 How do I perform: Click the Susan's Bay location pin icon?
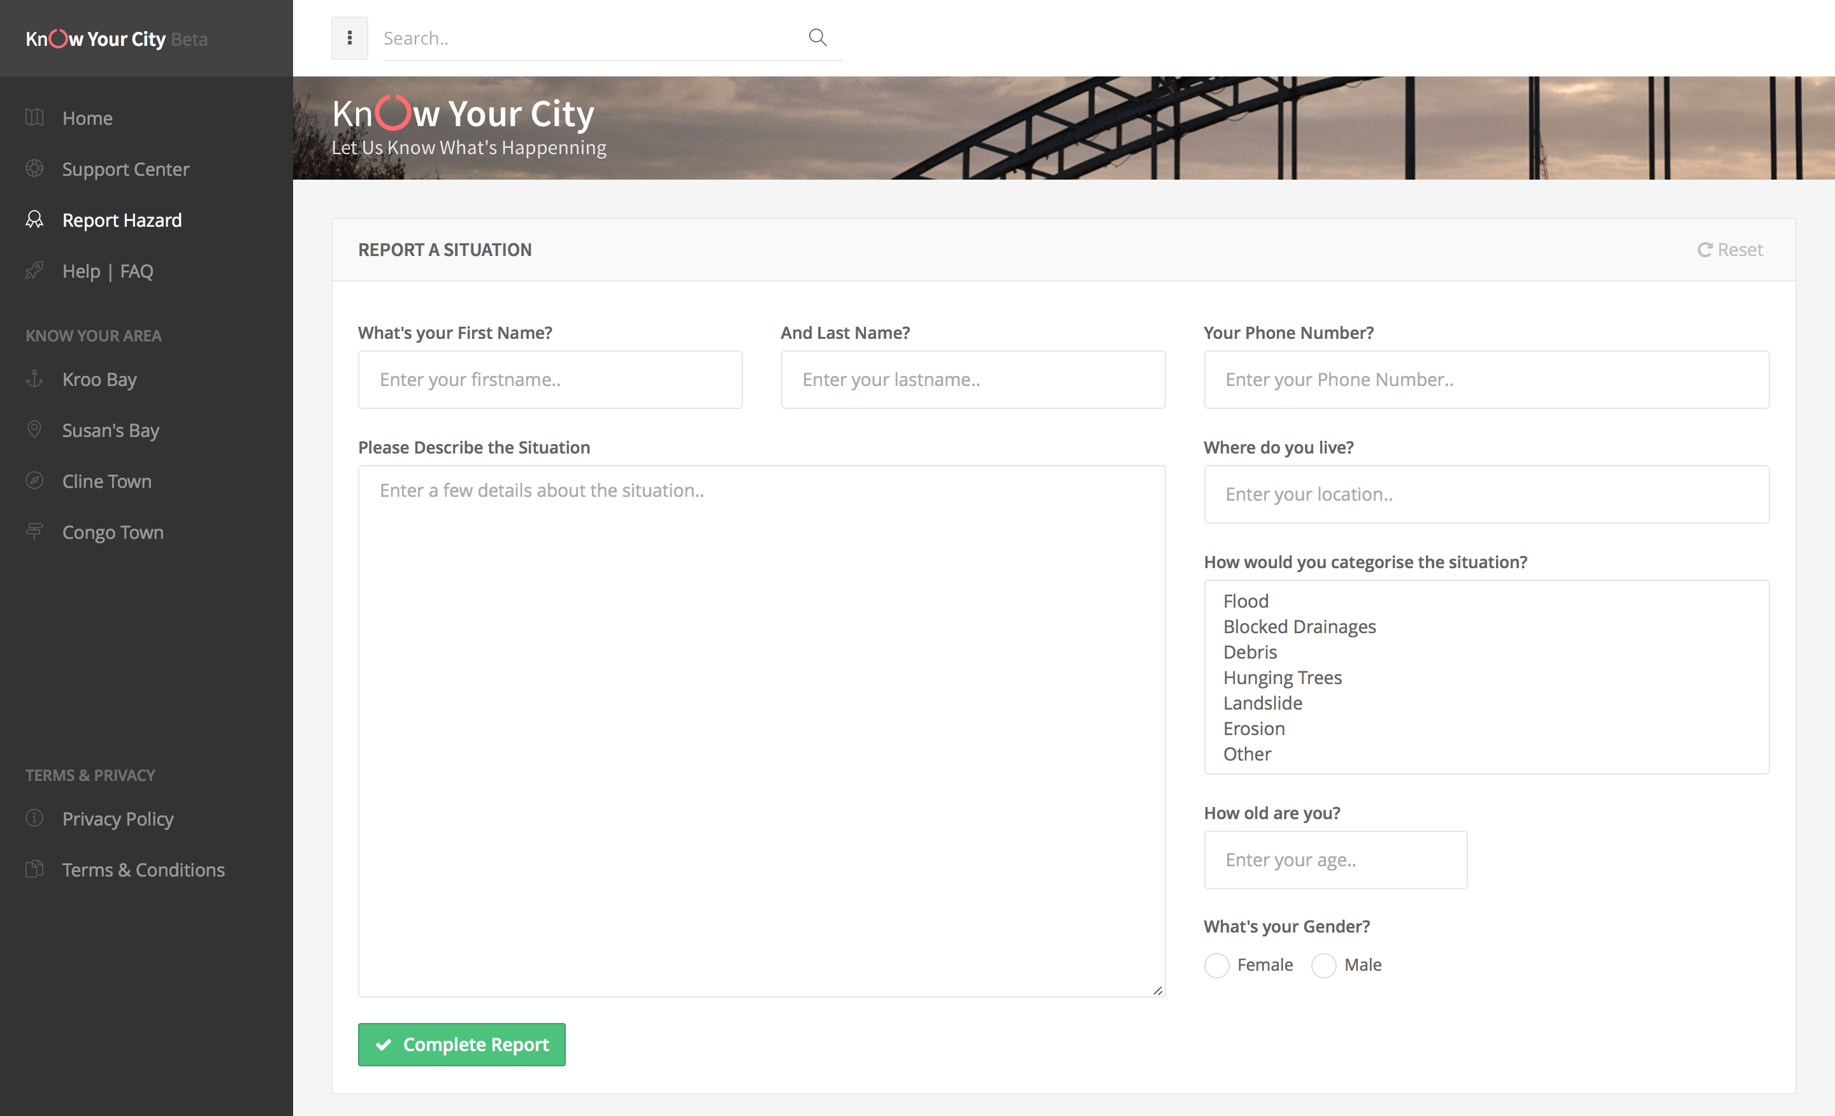coord(34,429)
